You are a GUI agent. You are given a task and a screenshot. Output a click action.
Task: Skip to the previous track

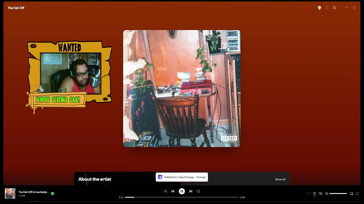173,191
